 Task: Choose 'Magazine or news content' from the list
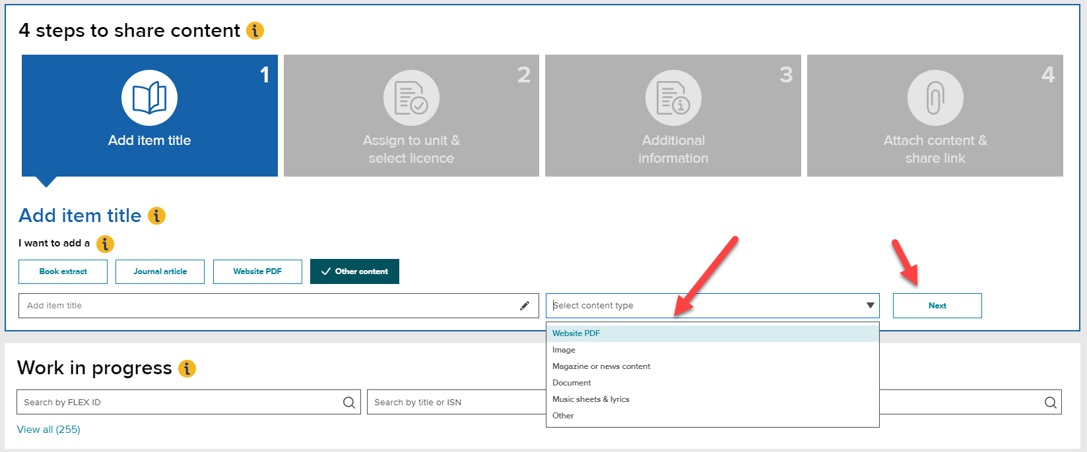[713, 366]
